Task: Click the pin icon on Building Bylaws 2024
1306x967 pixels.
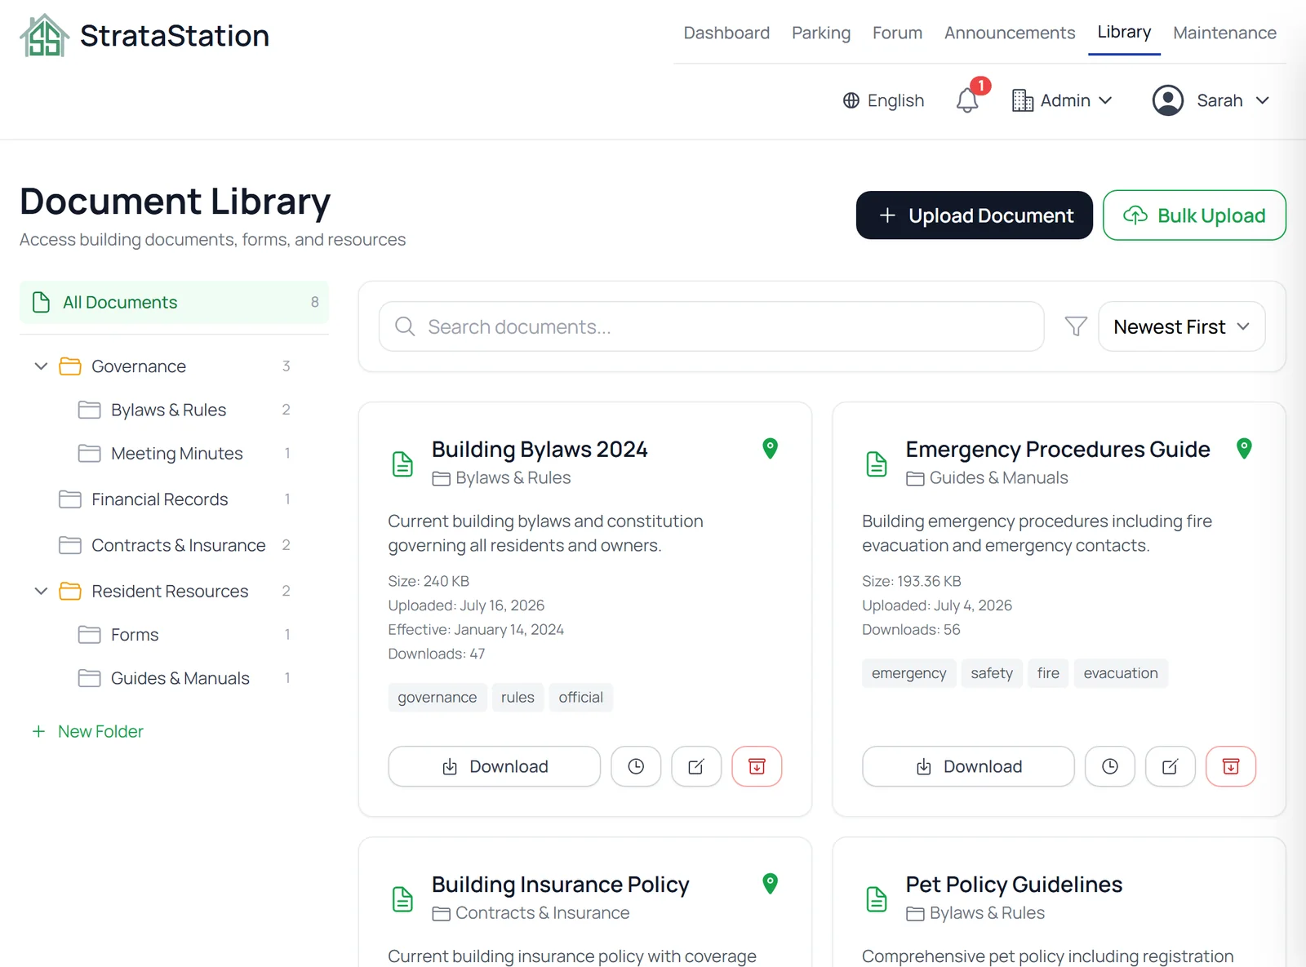Action: point(770,448)
